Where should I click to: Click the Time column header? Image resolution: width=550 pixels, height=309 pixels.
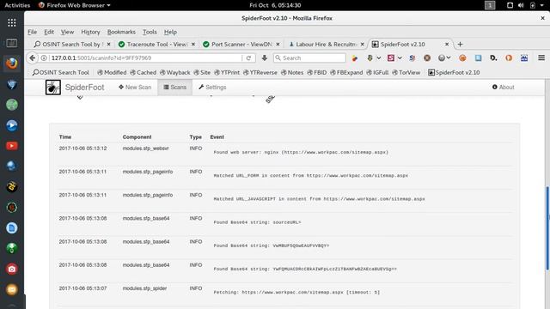pyautogui.click(x=65, y=137)
